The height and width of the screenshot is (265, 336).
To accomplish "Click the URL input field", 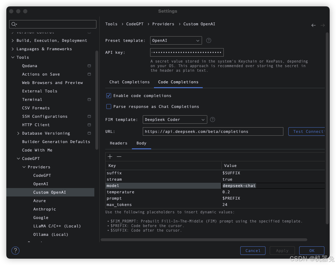I will [x=213, y=131].
